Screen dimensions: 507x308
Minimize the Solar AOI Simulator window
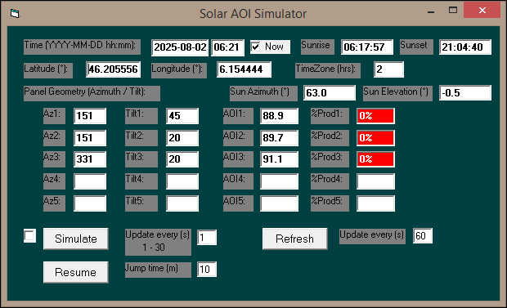[x=431, y=12]
